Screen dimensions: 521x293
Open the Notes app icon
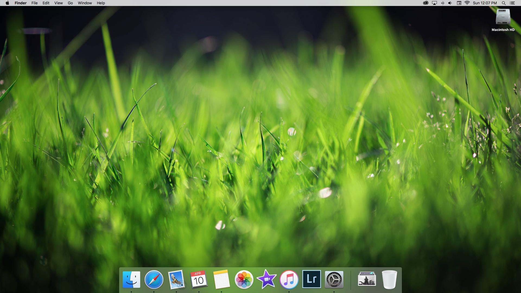[221, 279]
